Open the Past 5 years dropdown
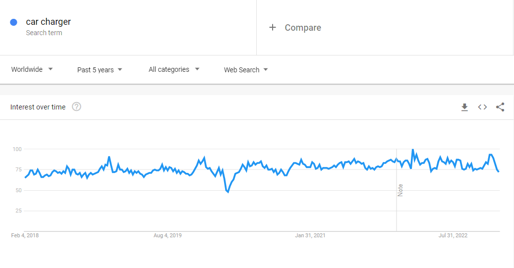The image size is (514, 268). [100, 70]
